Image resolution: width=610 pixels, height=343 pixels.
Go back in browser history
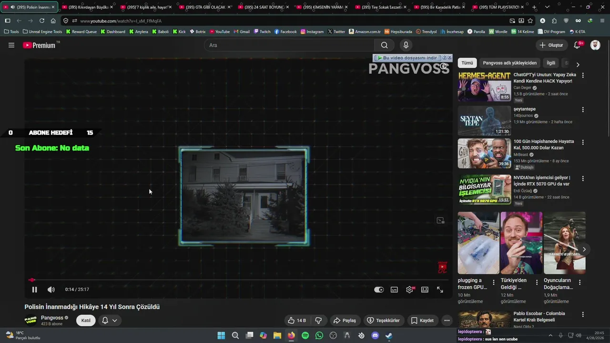coord(19,21)
